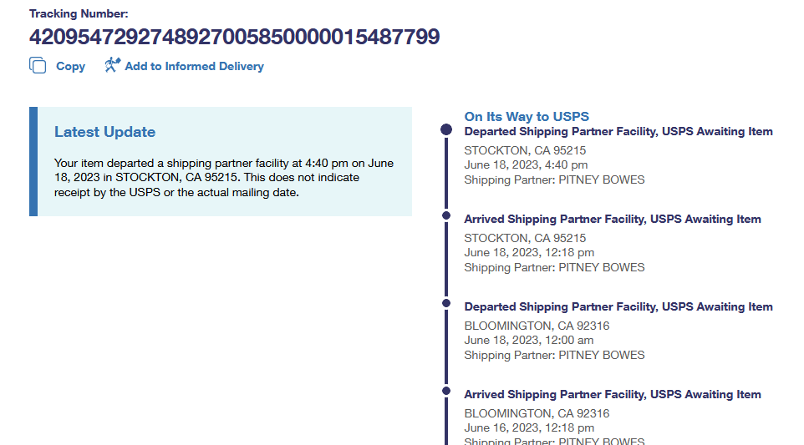Image resolution: width=804 pixels, height=445 pixels.
Task: Click the topmost Departed Shipping Partner Facility title
Action: (618, 132)
